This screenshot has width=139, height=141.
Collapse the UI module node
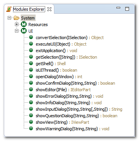pyautogui.click(x=16, y=31)
